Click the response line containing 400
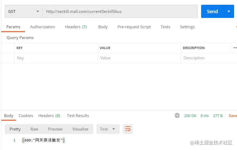237x150 pixels. (x=43, y=140)
